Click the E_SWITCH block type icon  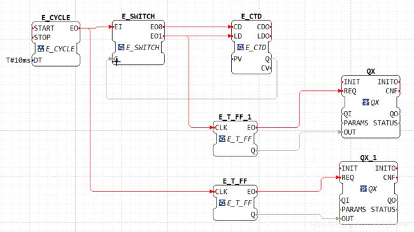tap(121, 47)
